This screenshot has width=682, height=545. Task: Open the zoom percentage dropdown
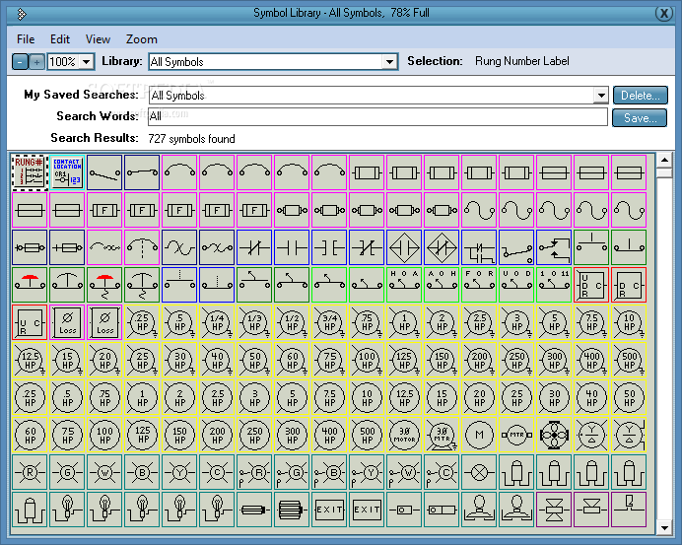click(86, 62)
